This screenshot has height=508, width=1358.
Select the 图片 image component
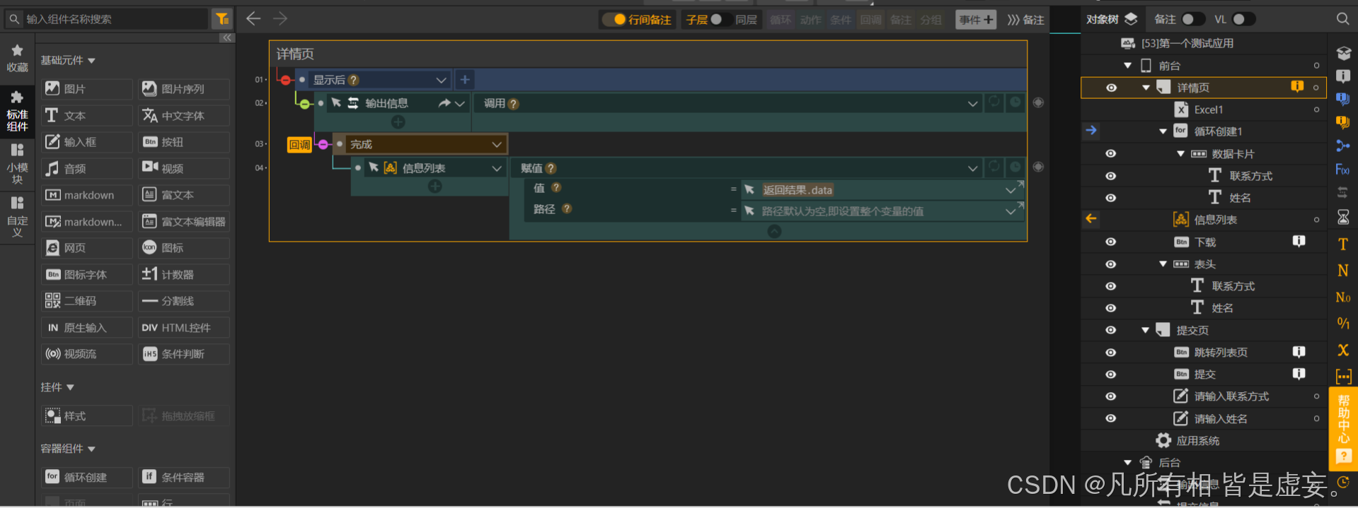click(86, 89)
